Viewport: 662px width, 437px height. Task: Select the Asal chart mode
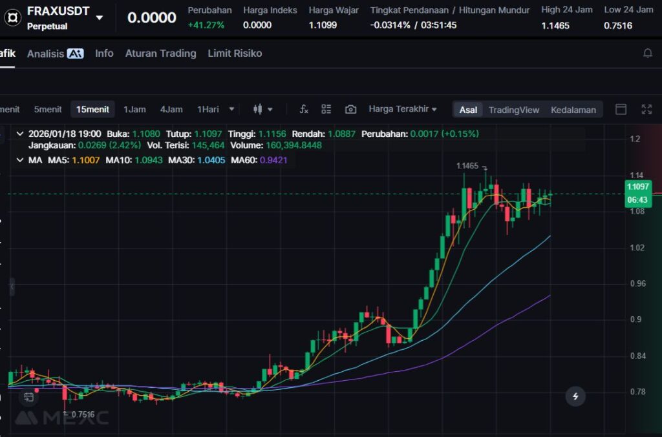[x=468, y=110]
